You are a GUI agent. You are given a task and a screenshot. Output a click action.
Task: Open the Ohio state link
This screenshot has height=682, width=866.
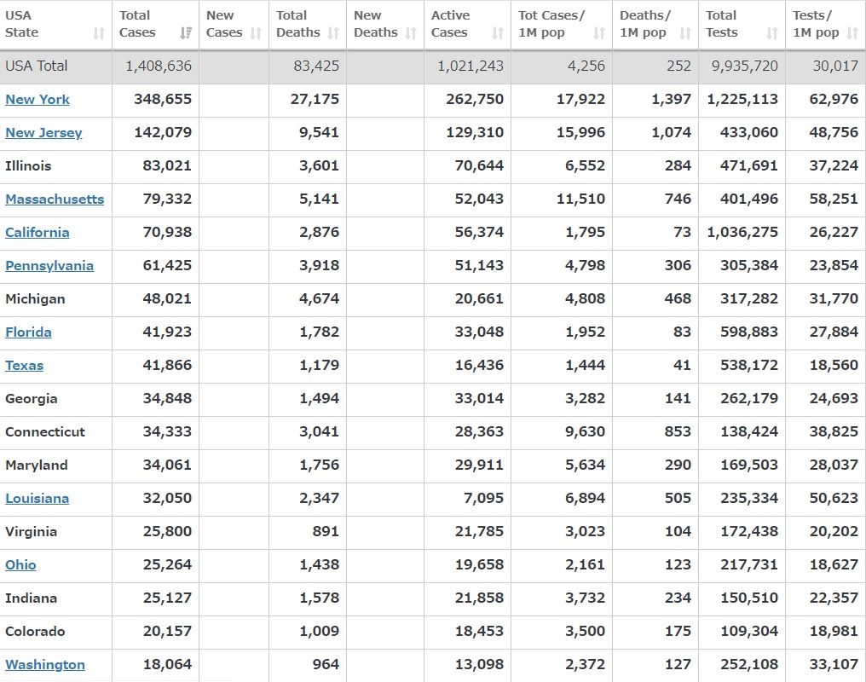[20, 564]
